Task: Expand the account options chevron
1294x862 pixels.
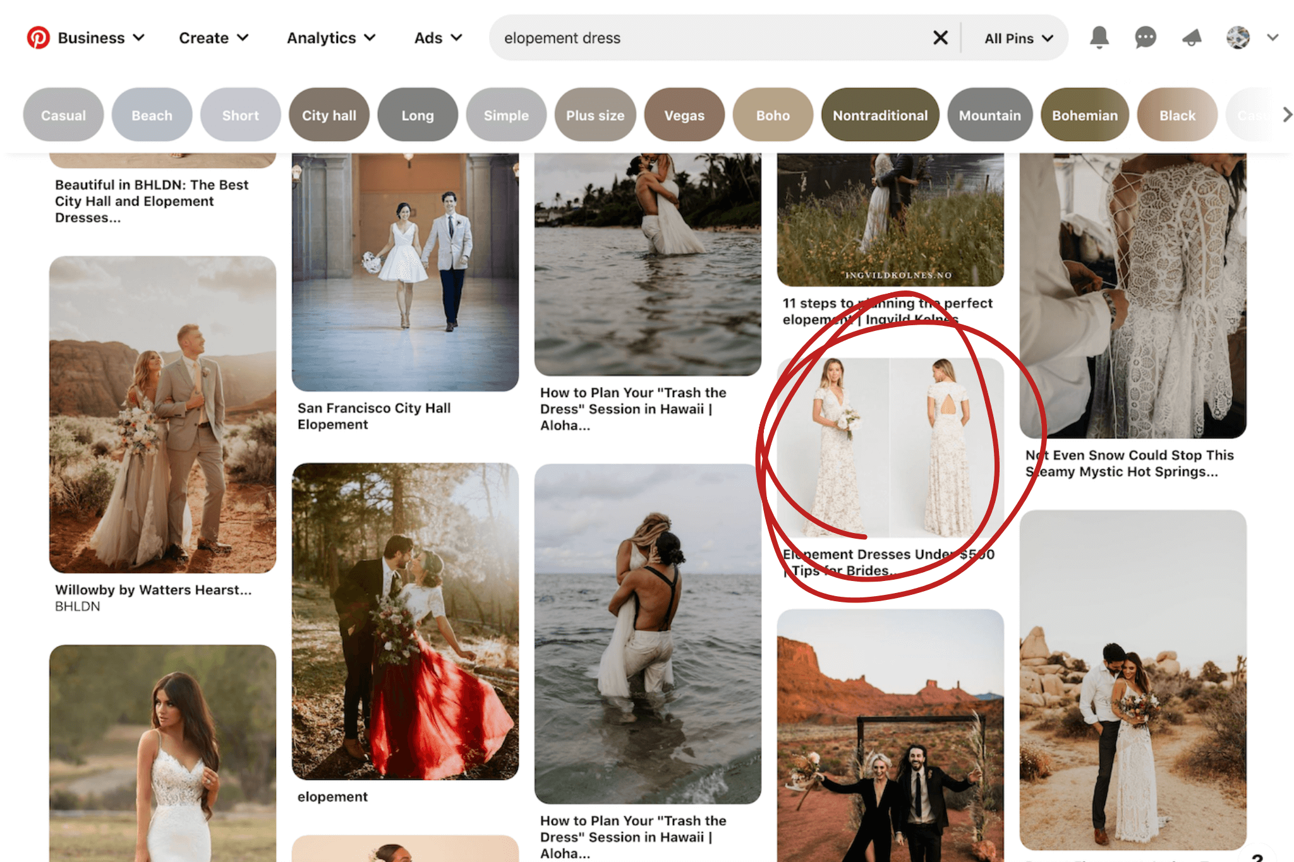Action: pyautogui.click(x=1273, y=38)
